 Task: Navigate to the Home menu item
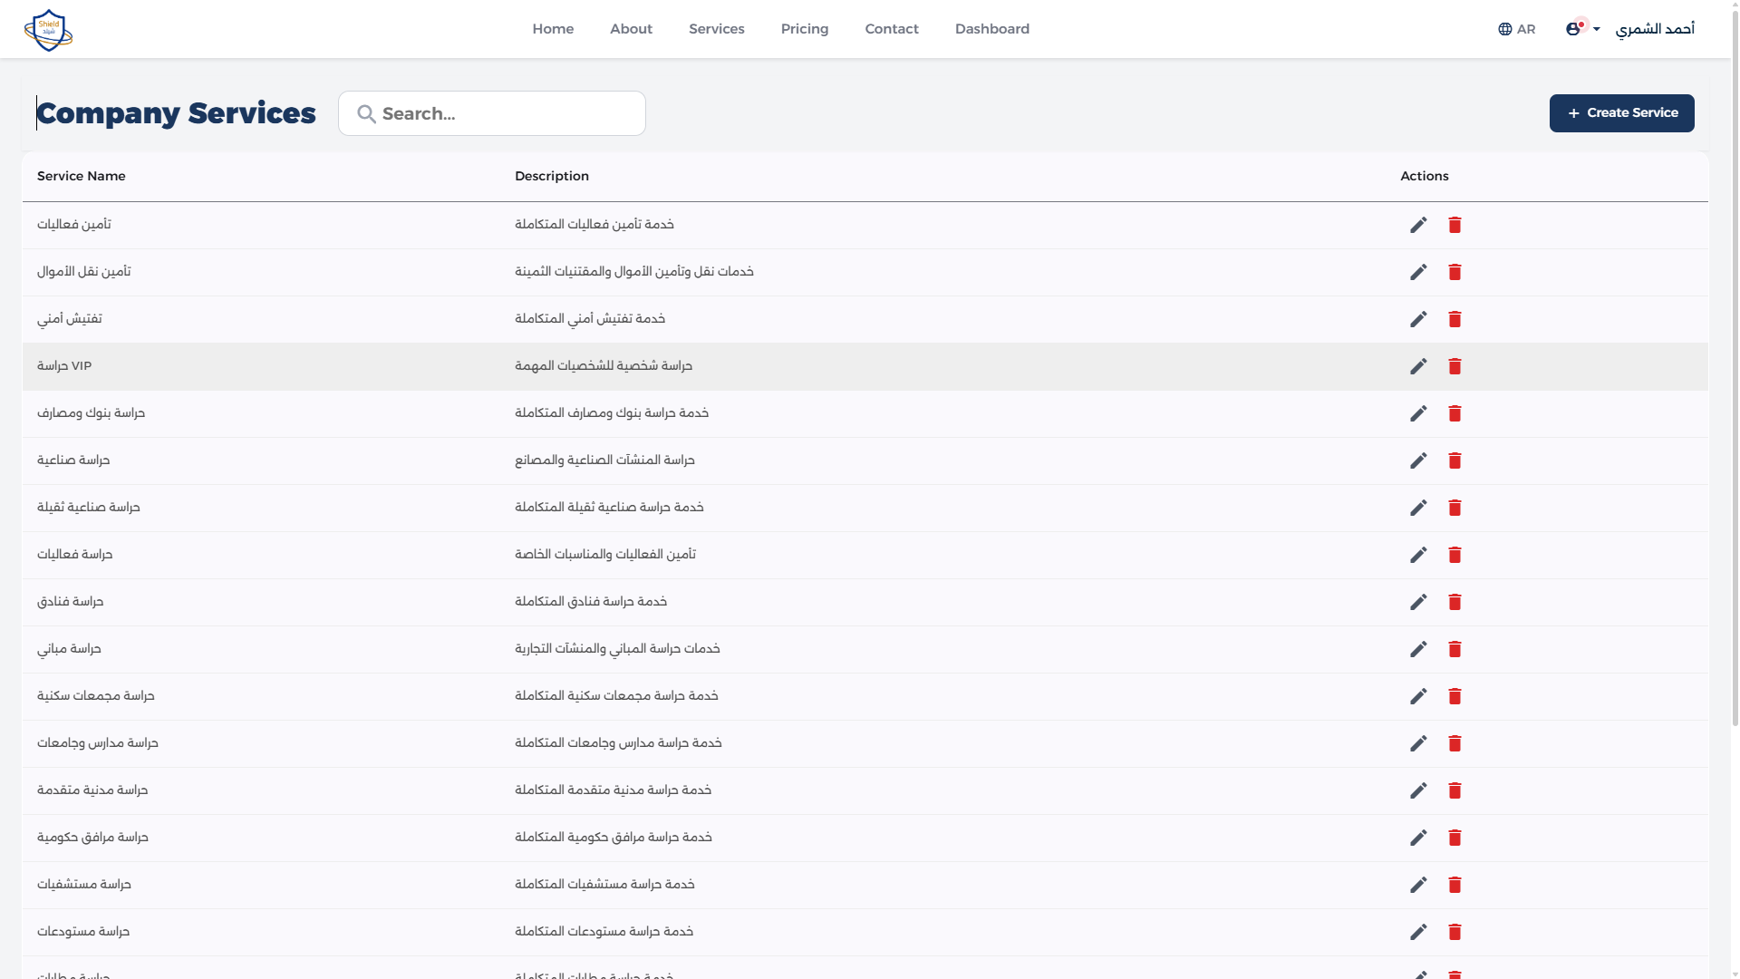click(x=553, y=28)
